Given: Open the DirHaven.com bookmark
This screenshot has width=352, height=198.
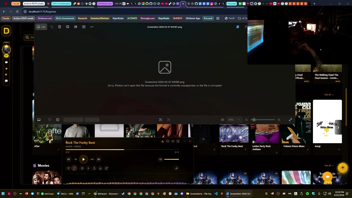Looking at the screenshot, I should click(x=45, y=18).
